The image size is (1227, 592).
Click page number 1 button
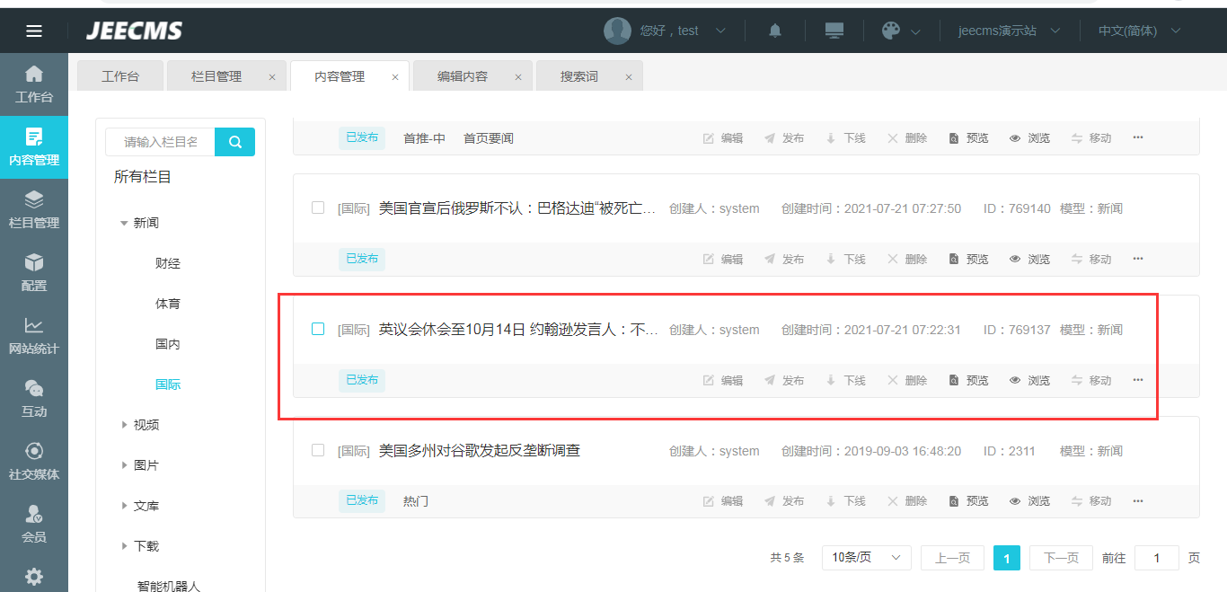coord(1007,558)
